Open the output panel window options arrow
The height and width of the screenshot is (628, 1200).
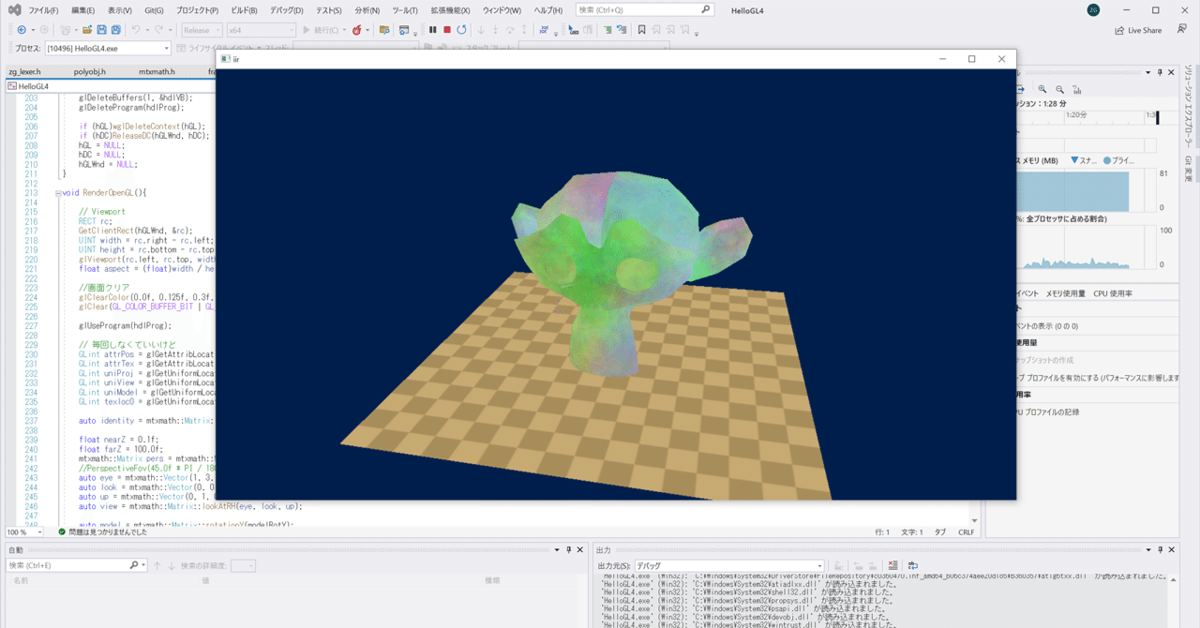tap(1147, 550)
